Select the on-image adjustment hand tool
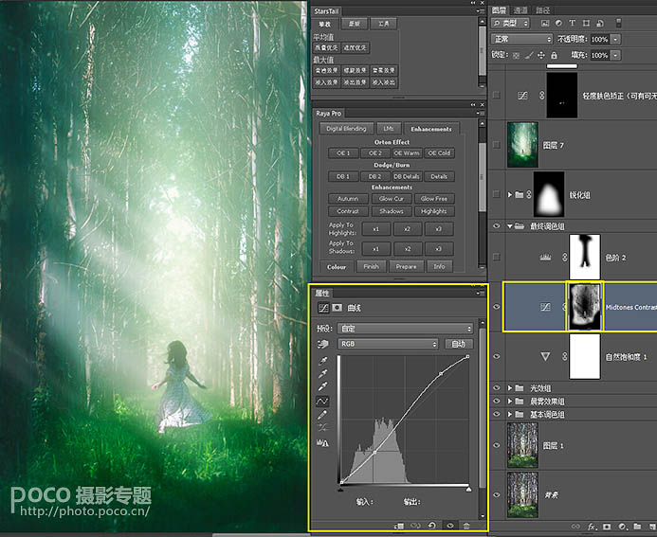The image size is (657, 537). pos(322,344)
